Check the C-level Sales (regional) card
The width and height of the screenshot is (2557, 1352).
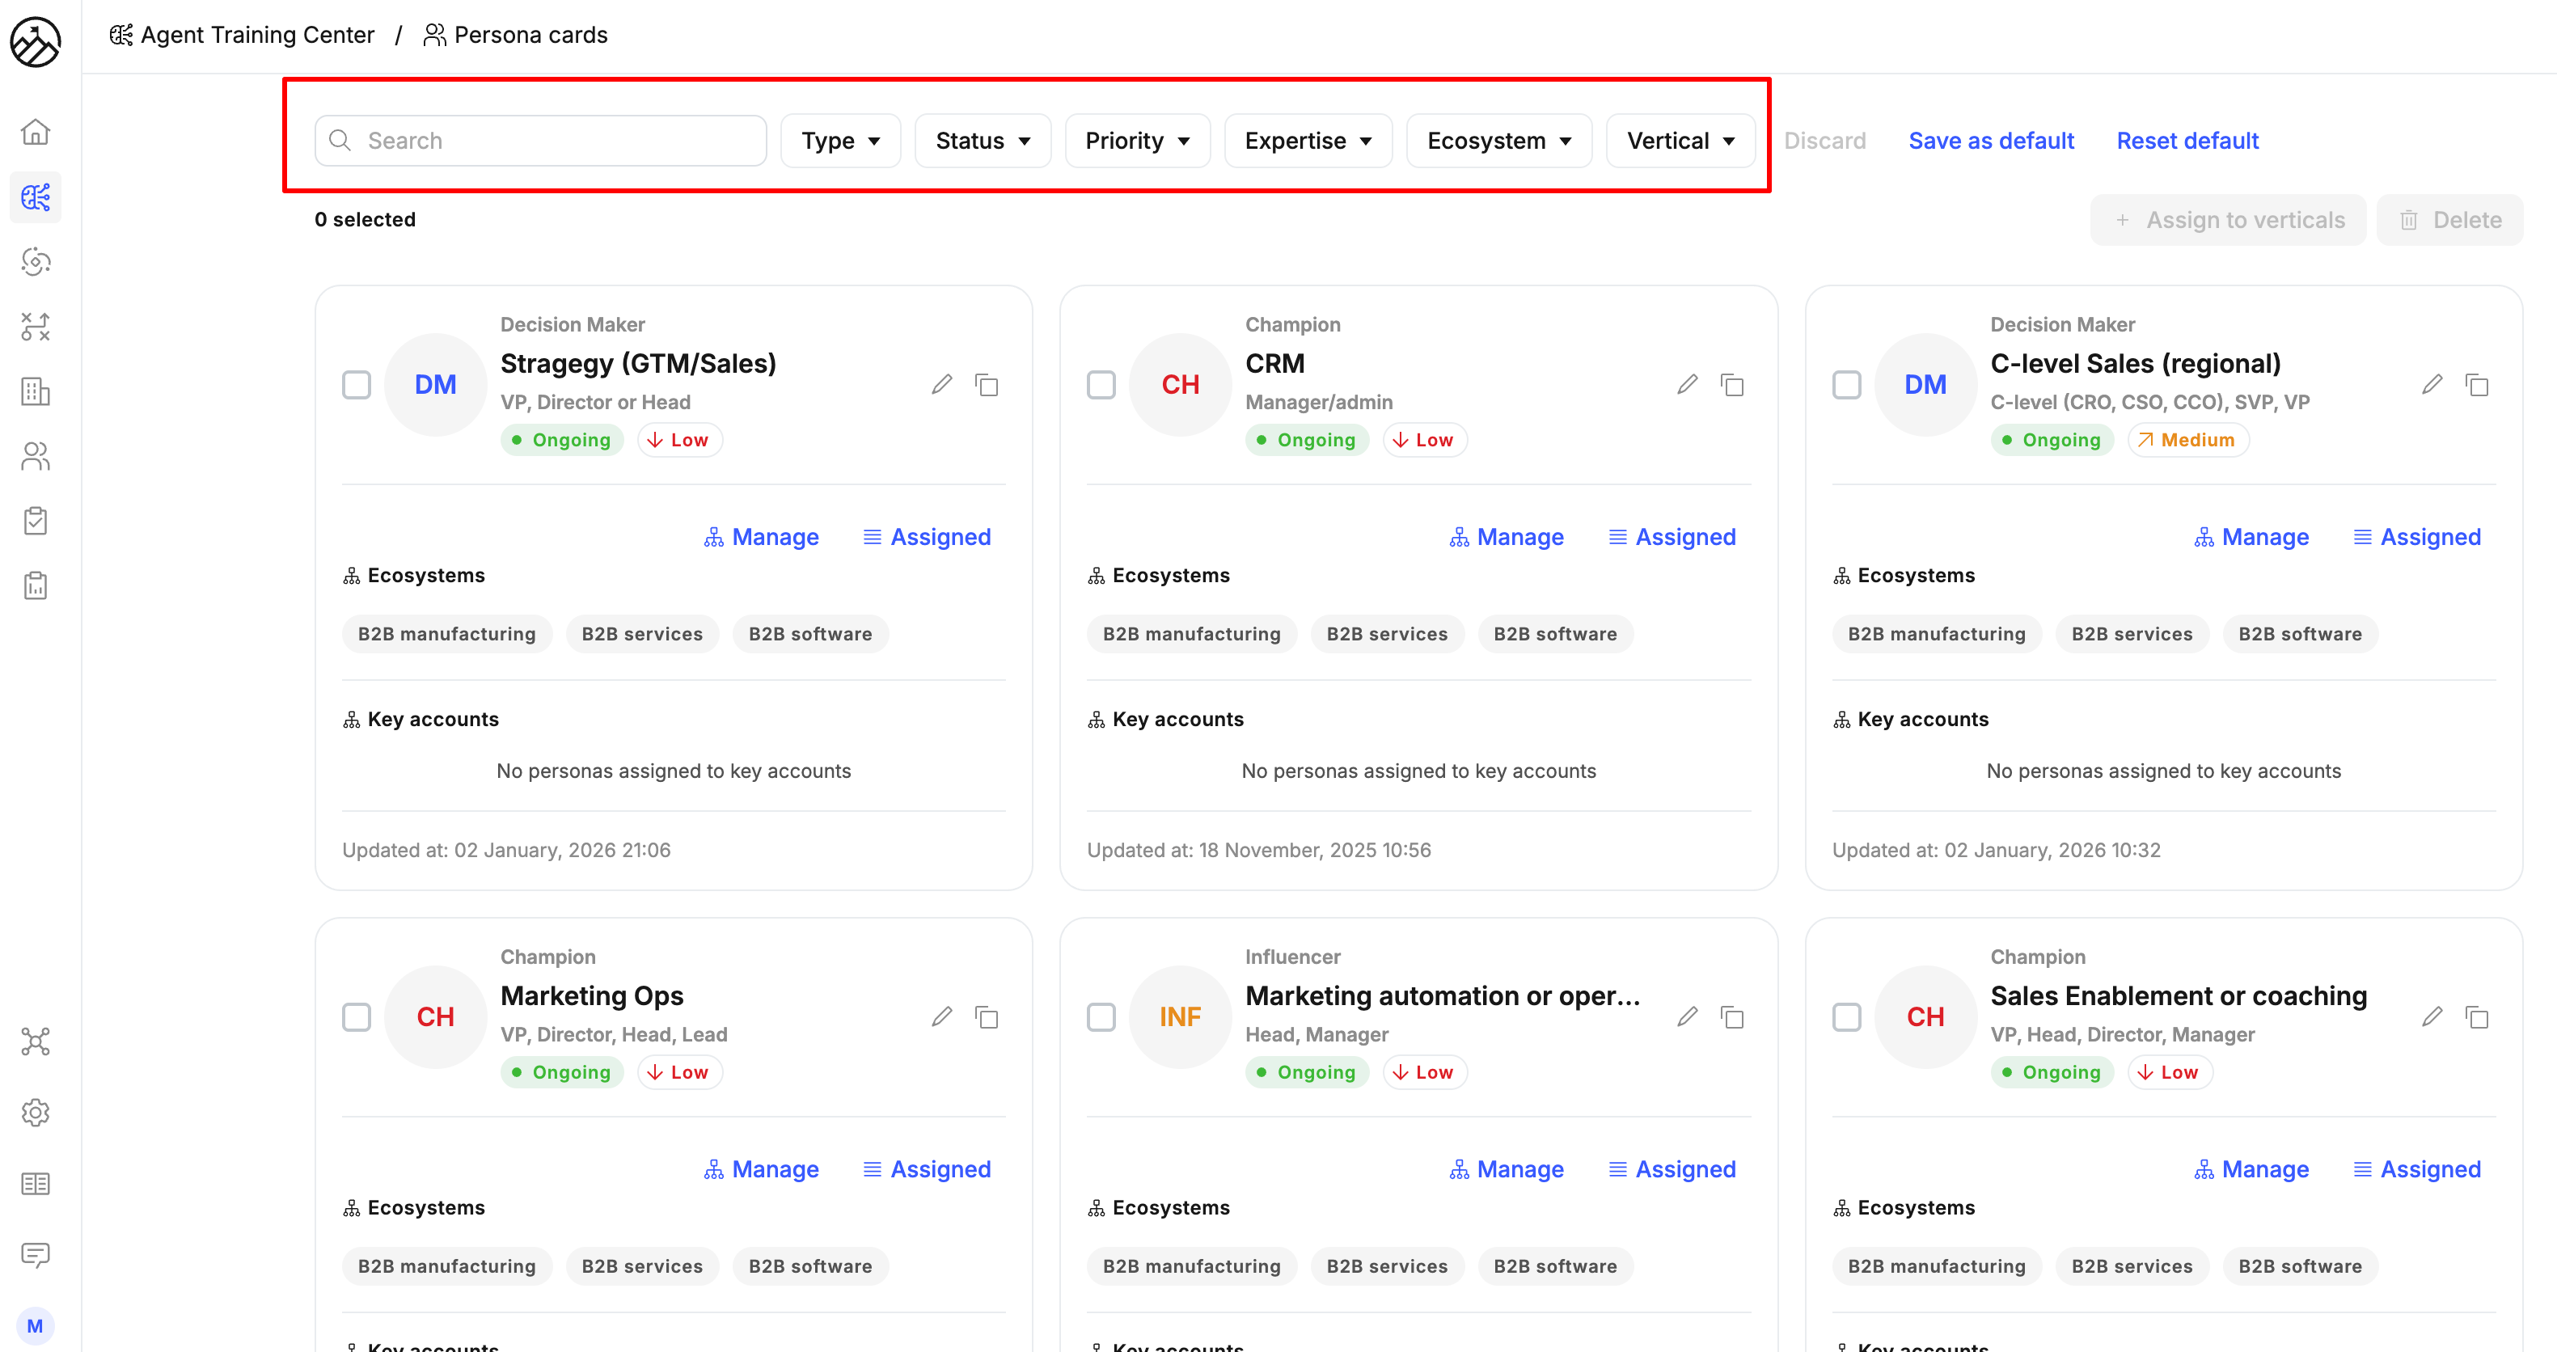tap(1845, 384)
